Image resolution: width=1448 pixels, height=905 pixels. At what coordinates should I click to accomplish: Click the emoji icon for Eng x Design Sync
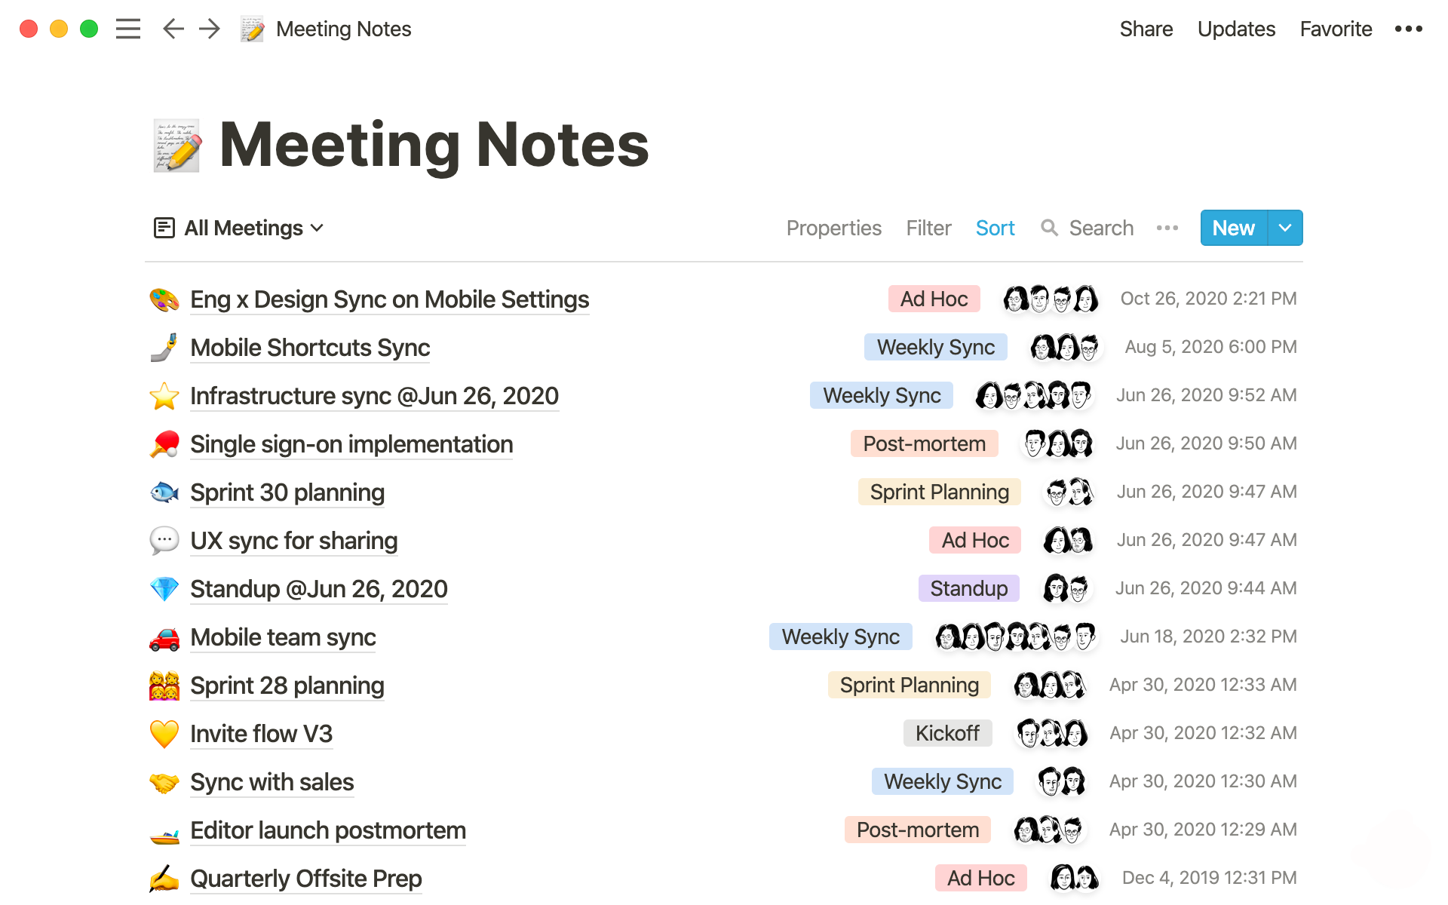point(164,298)
